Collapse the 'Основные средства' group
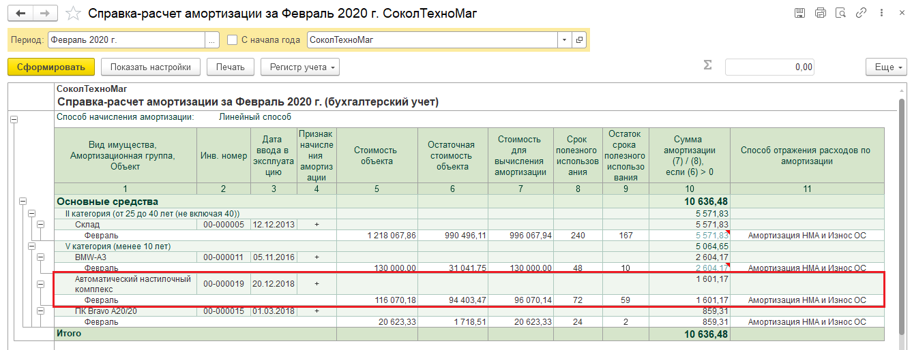This screenshot has height=350, width=912. coord(23,202)
